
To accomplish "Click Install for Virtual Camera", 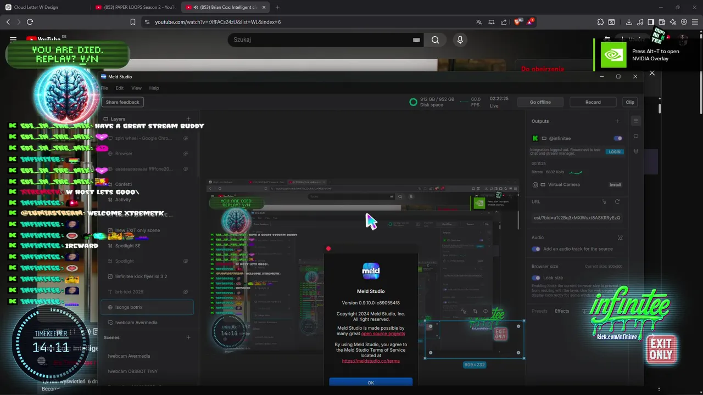I will point(615,185).
